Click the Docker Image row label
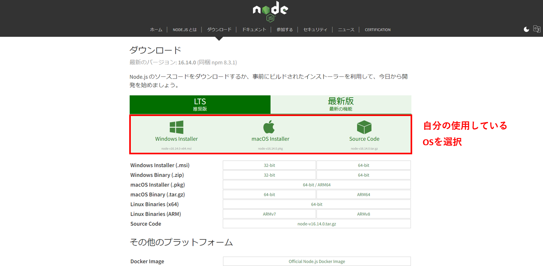543x266 pixels. pos(147,261)
